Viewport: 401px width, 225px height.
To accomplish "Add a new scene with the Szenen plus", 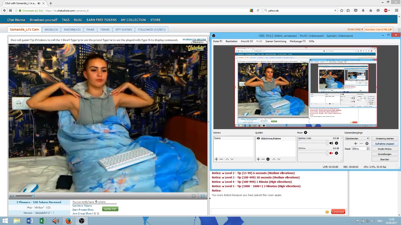I will click(216, 159).
